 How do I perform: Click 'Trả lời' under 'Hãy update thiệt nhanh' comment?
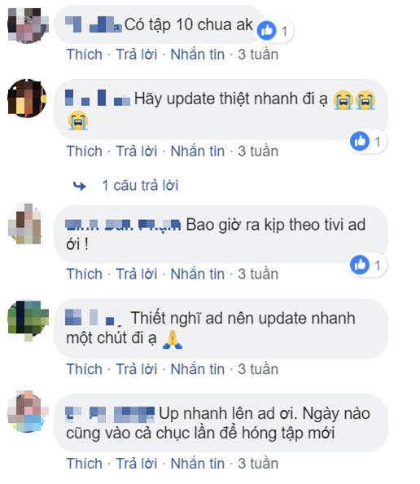[136, 152]
